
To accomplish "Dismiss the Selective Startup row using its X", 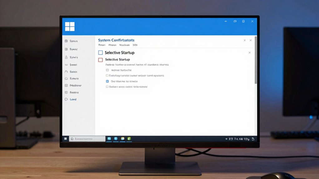I will [x=249, y=53].
